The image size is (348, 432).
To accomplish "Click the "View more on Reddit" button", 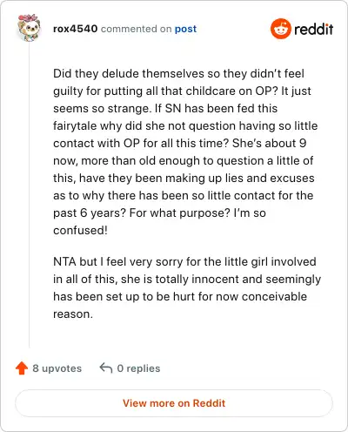I will click(x=174, y=403).
